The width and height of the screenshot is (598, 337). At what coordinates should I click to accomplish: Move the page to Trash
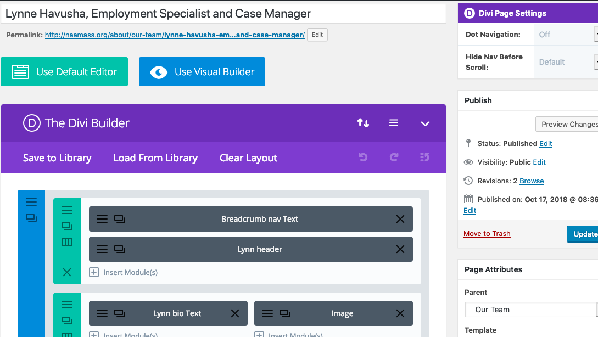(487, 234)
